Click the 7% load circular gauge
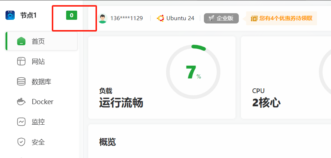 click(193, 72)
